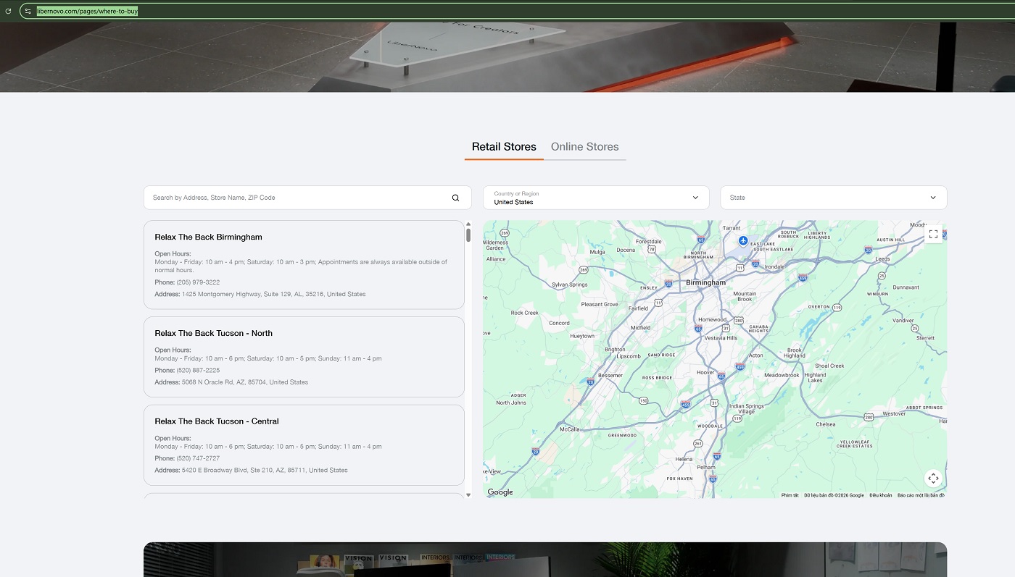Switch to the Online Stores tab
Viewport: 1015px width, 577px height.
coord(584,147)
